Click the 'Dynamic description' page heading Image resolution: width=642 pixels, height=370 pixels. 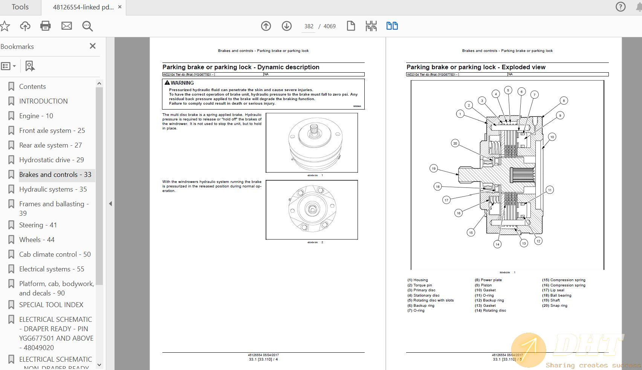[241, 67]
